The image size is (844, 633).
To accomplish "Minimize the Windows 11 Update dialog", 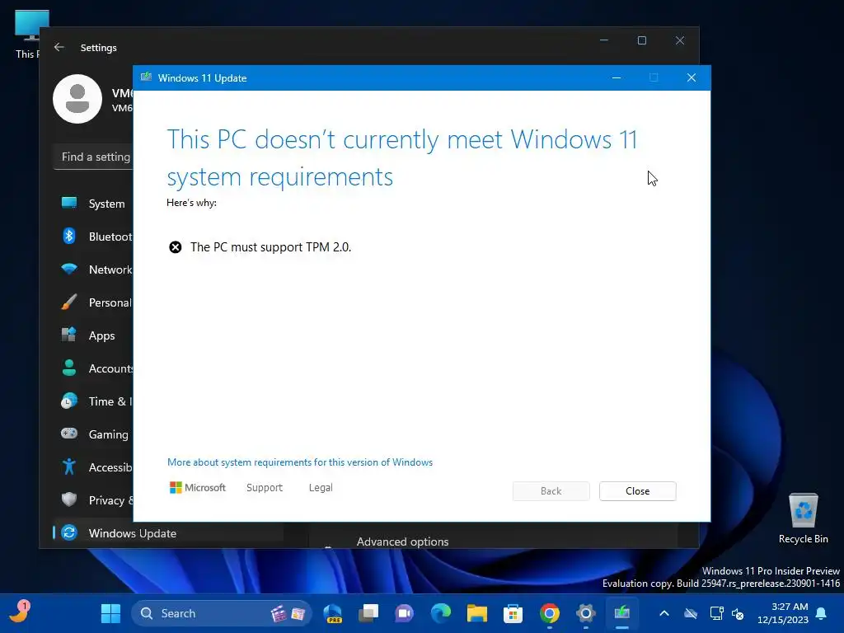I will click(x=617, y=77).
